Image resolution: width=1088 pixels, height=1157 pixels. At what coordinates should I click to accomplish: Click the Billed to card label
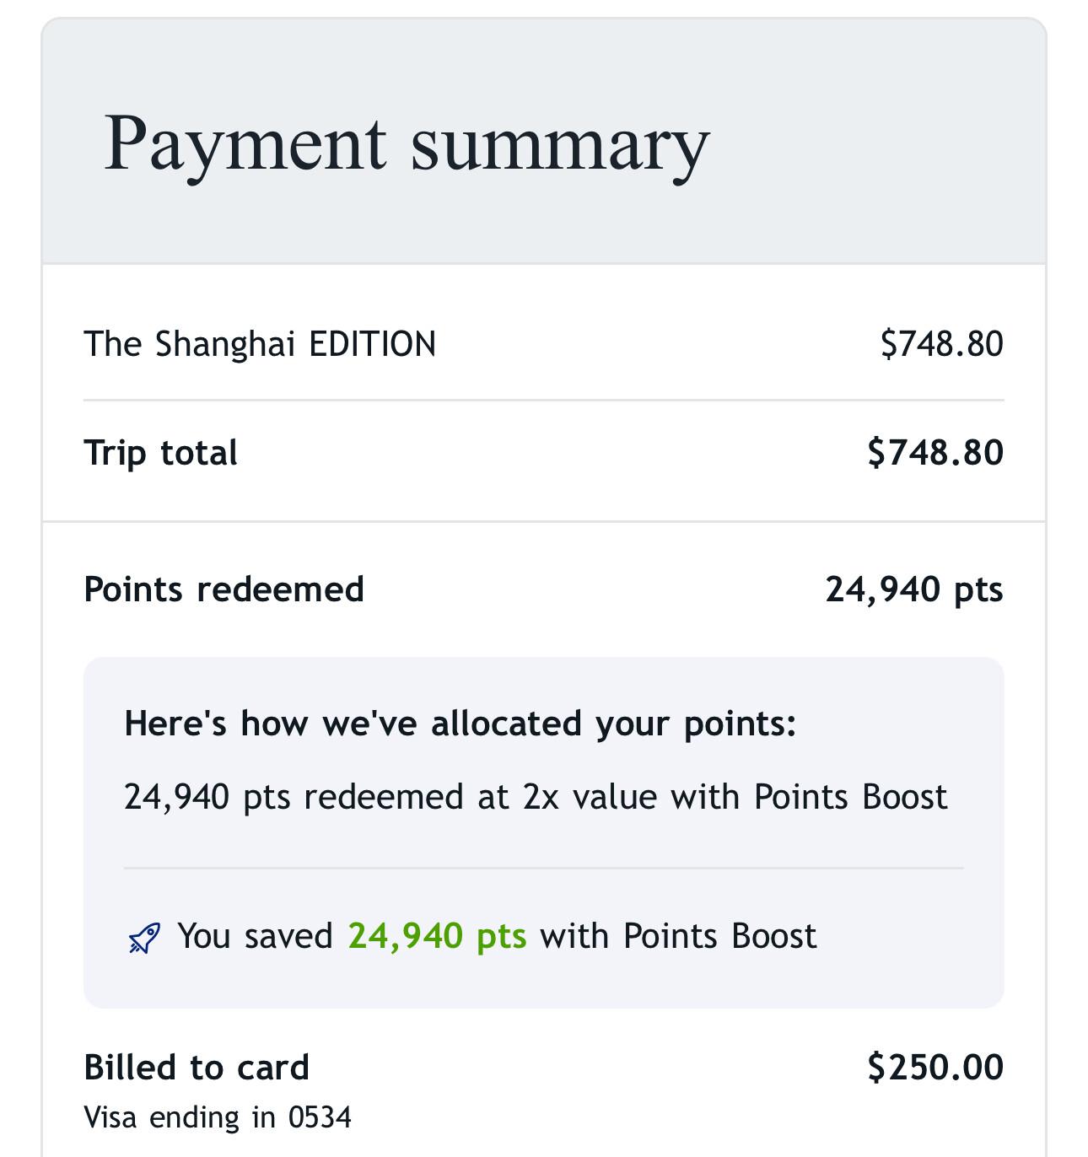[197, 1068]
